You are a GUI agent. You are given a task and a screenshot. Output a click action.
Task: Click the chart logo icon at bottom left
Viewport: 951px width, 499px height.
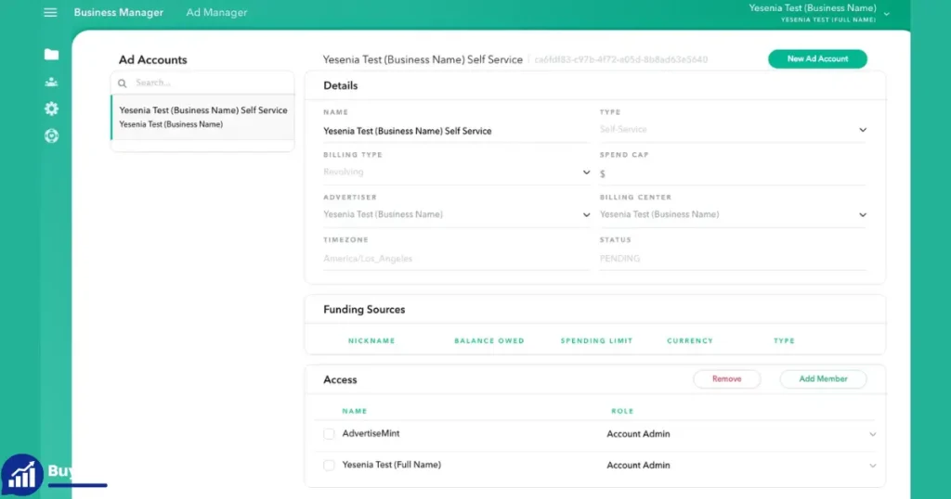22,476
